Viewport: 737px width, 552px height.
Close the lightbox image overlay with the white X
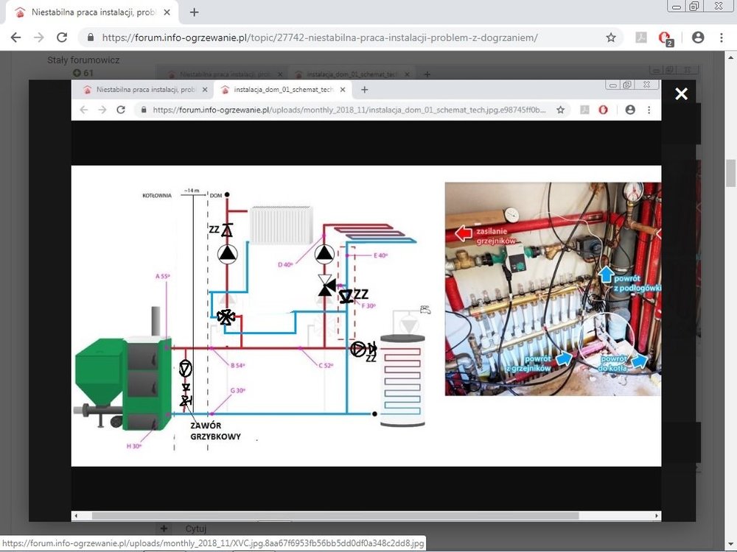point(681,93)
